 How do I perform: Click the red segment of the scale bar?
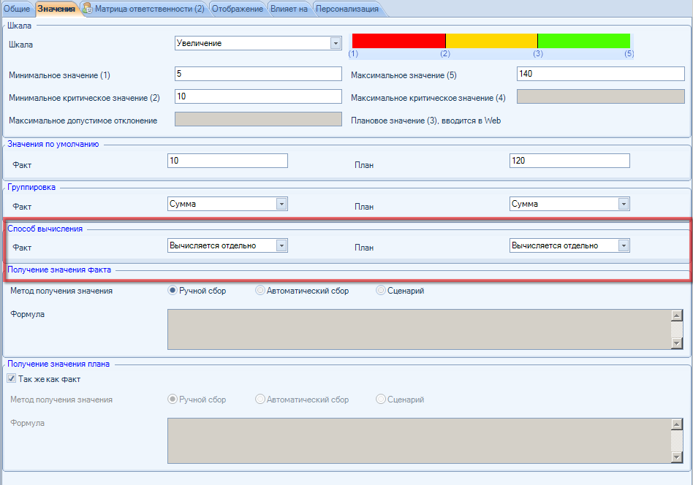tap(398, 41)
